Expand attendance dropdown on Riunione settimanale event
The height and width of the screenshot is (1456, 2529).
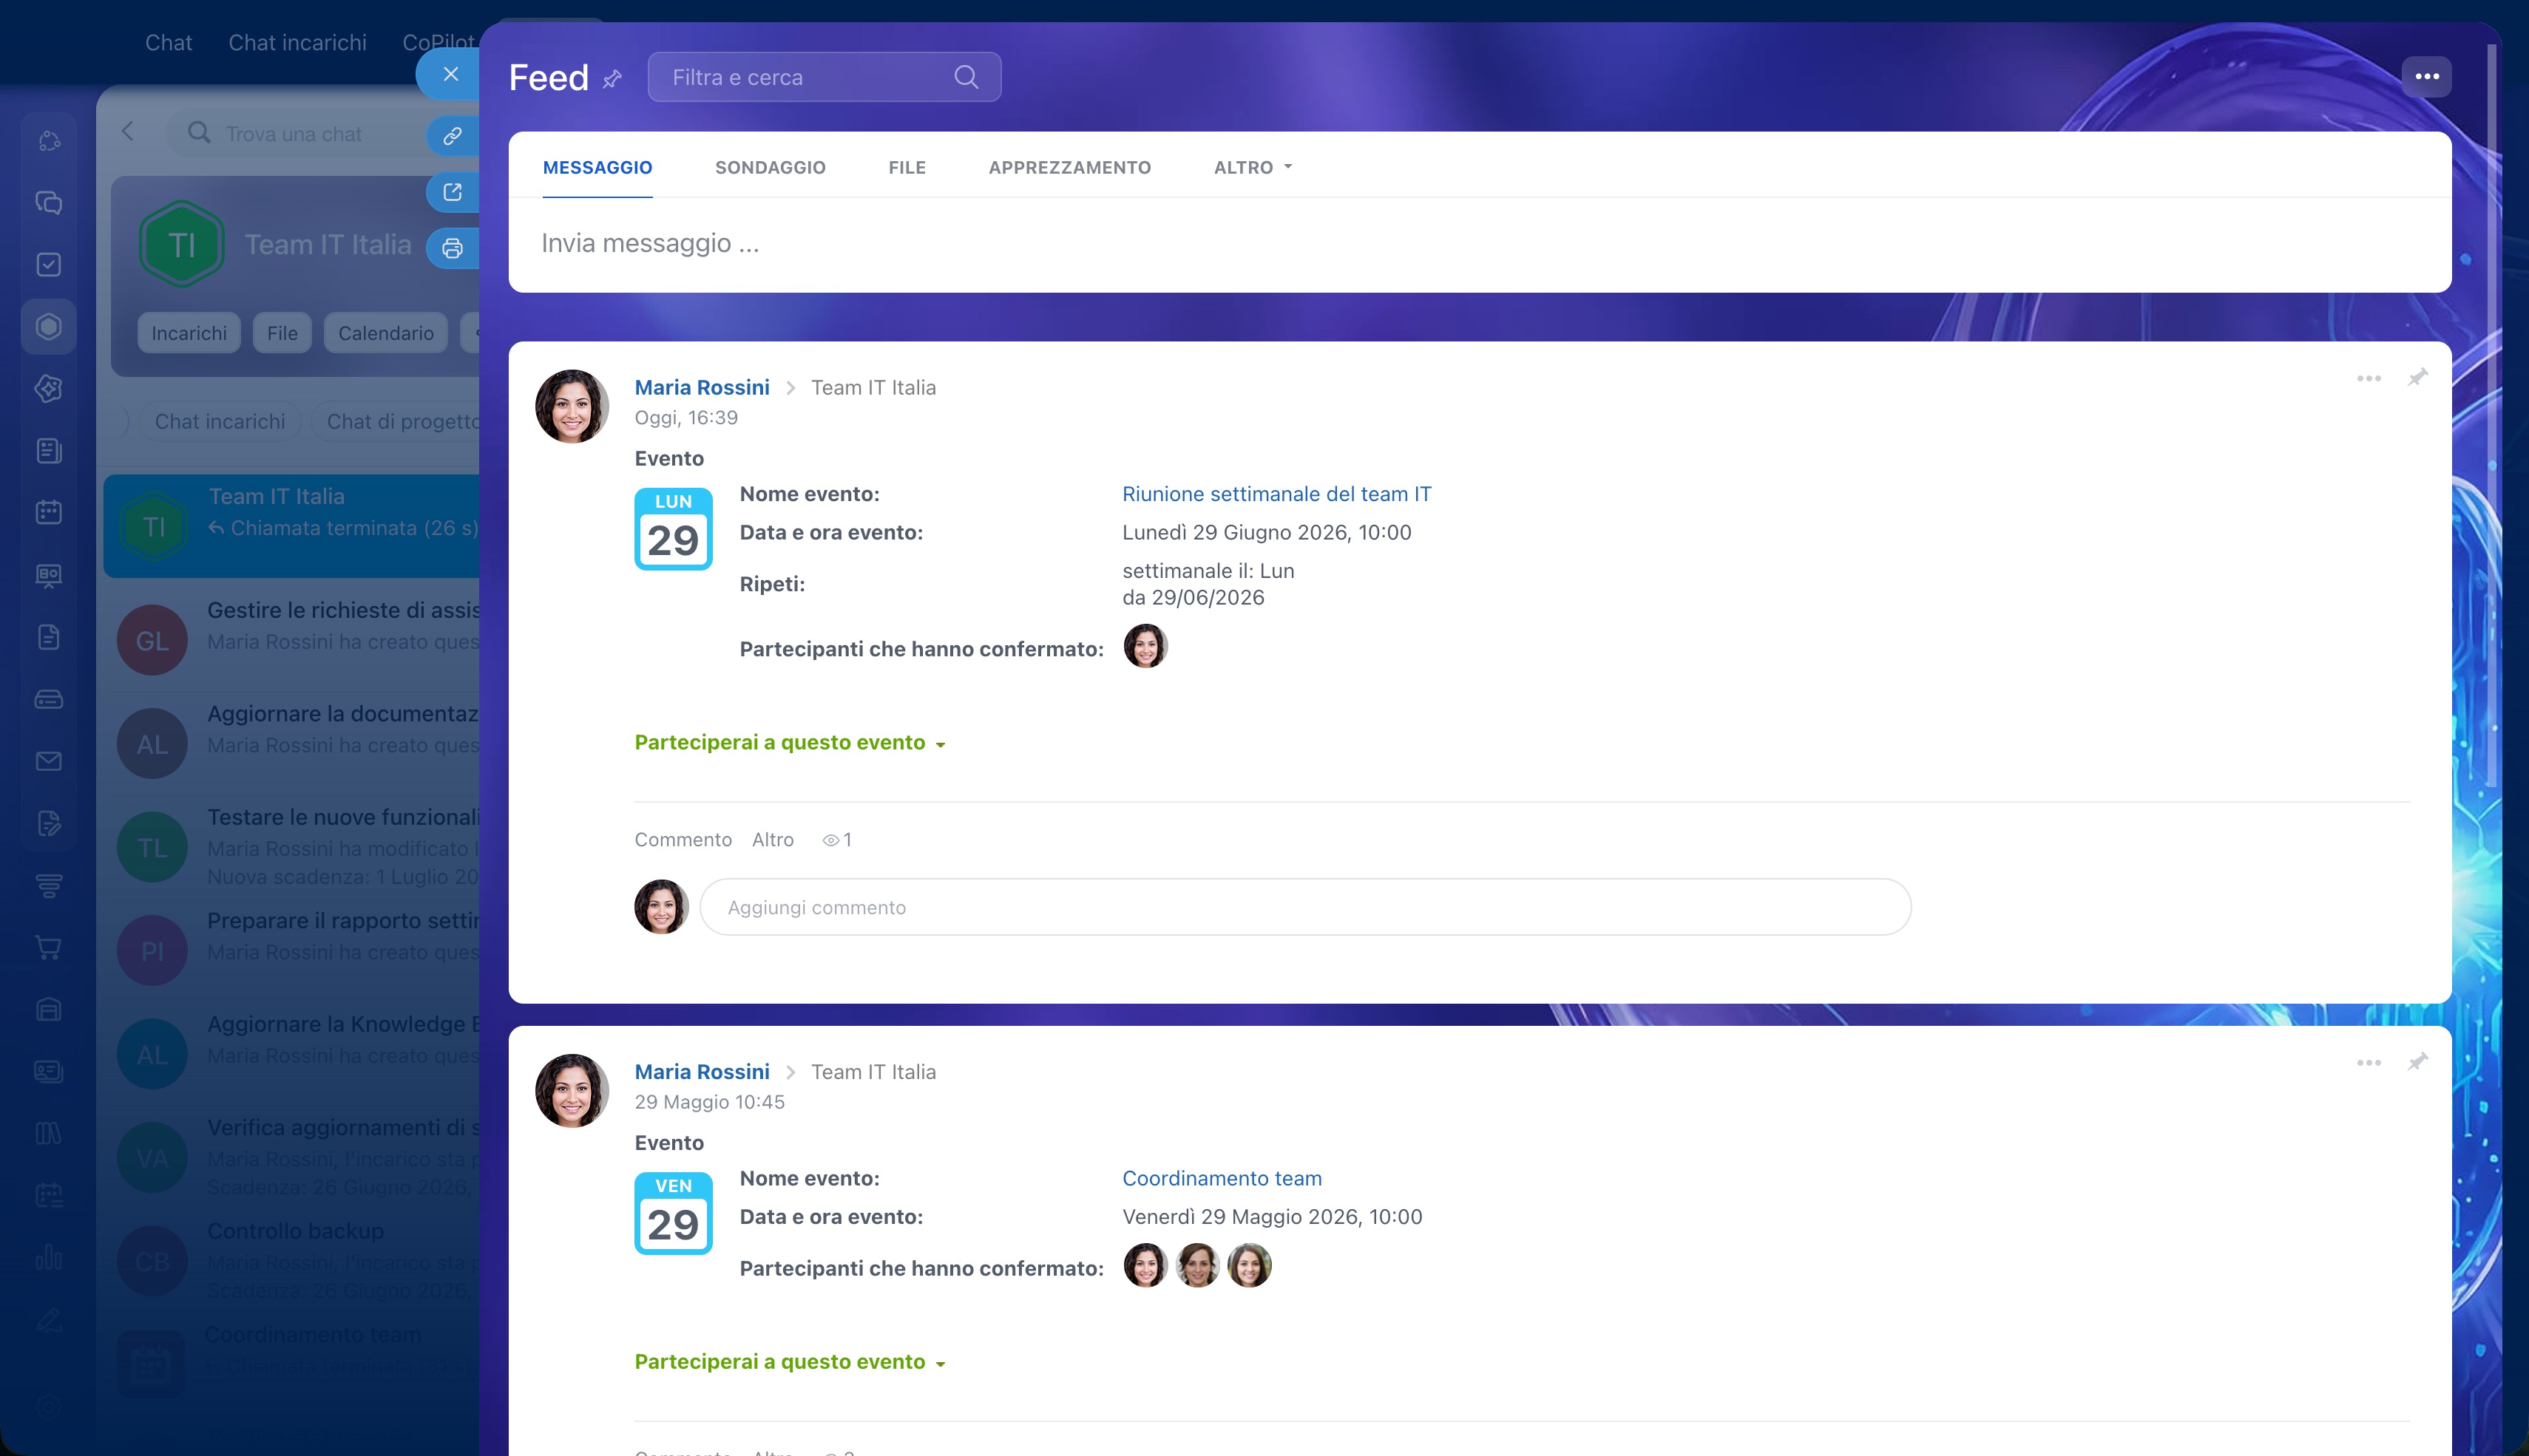[x=789, y=742]
